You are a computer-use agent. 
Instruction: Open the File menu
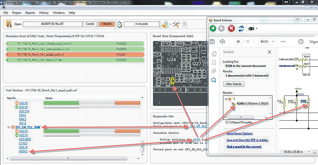point(6,12)
